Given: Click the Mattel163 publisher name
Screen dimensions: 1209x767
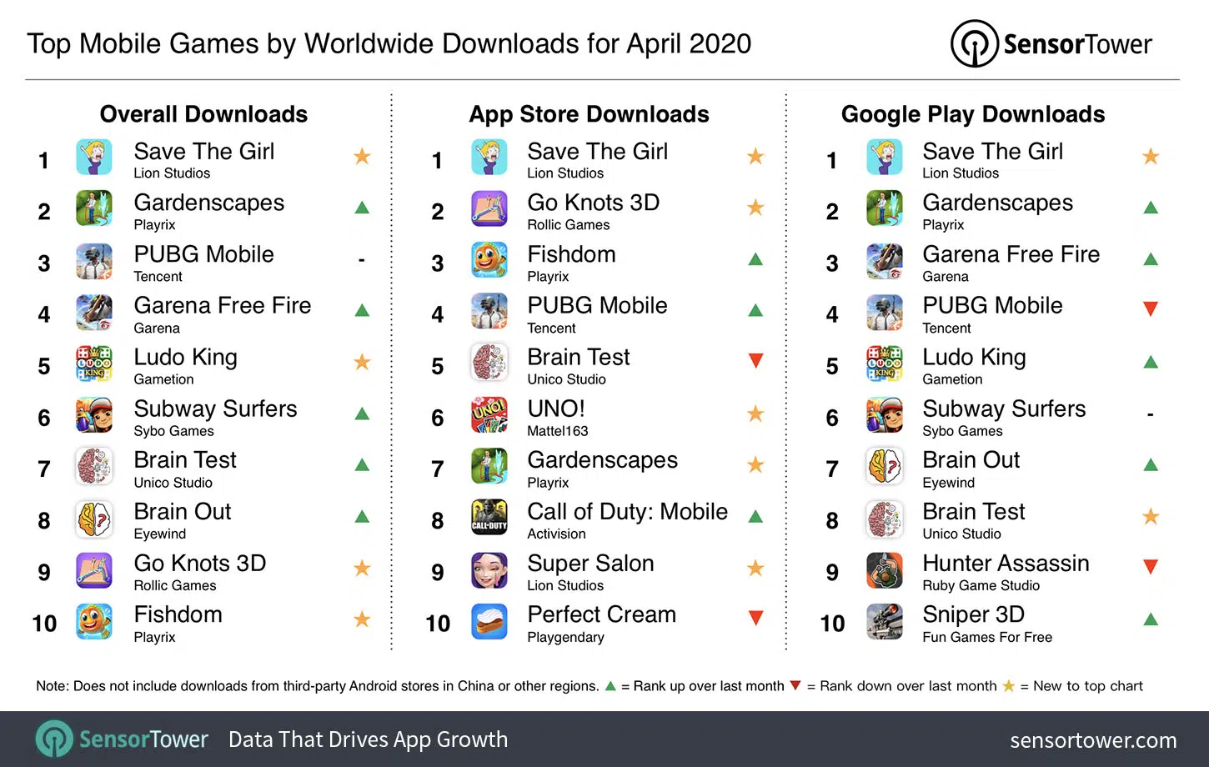Looking at the screenshot, I should coord(558,431).
